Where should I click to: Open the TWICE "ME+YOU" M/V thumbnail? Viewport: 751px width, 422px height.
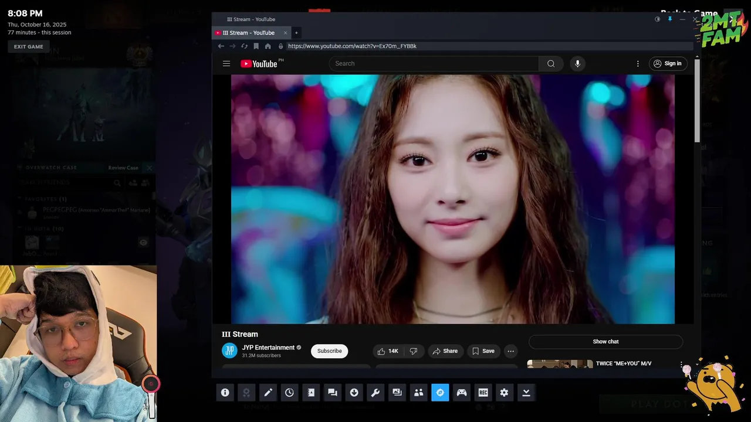(x=560, y=364)
